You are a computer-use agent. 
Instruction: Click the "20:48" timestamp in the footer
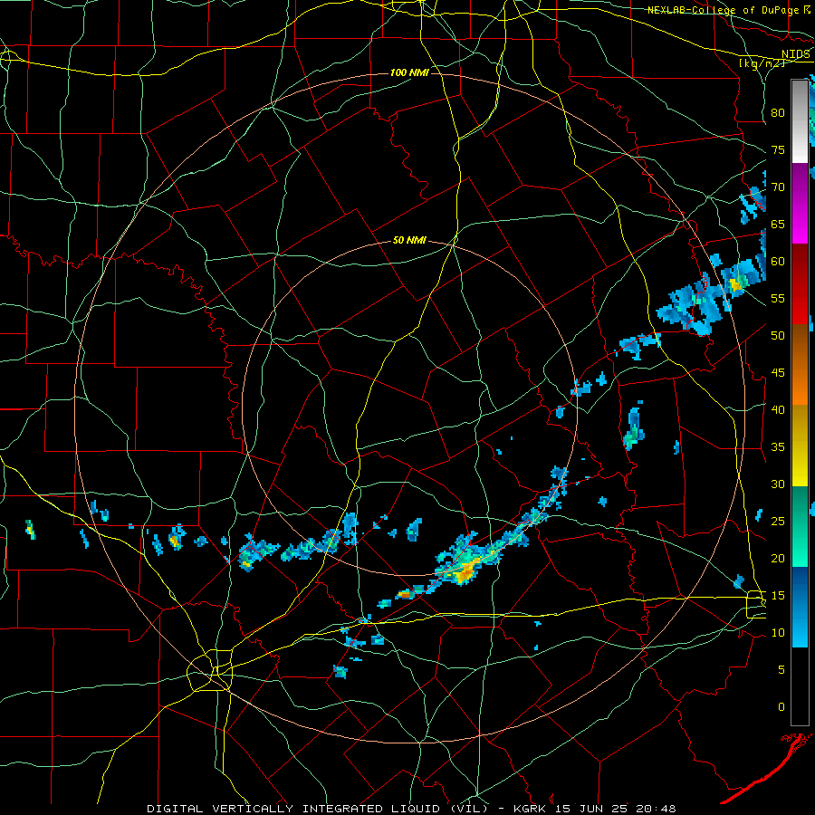point(657,809)
